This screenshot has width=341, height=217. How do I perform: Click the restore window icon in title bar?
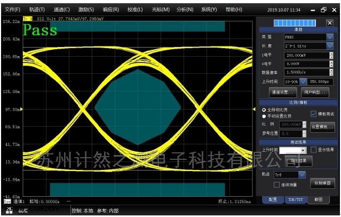(x=323, y=10)
